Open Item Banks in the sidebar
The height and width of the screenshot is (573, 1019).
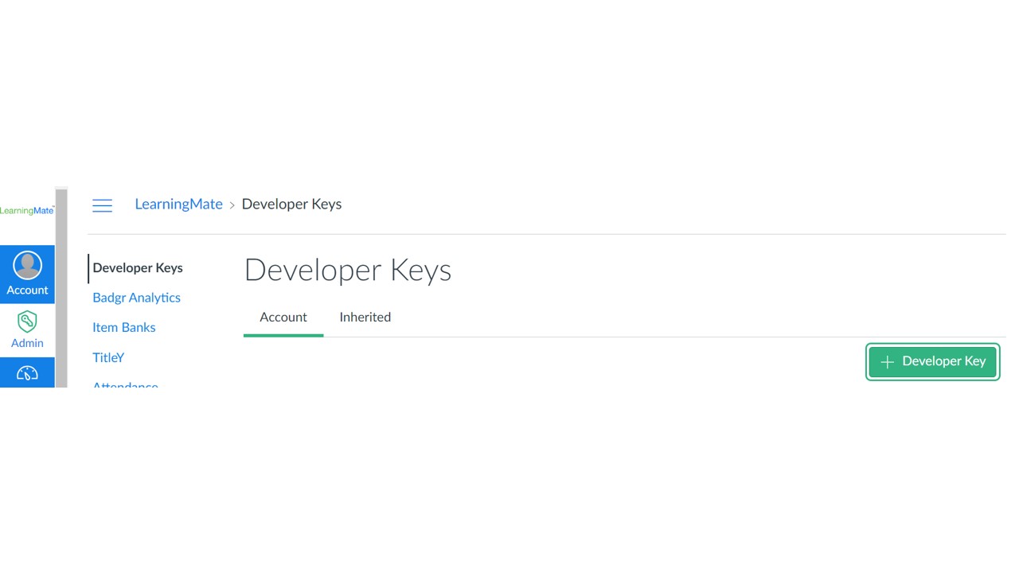click(x=123, y=327)
